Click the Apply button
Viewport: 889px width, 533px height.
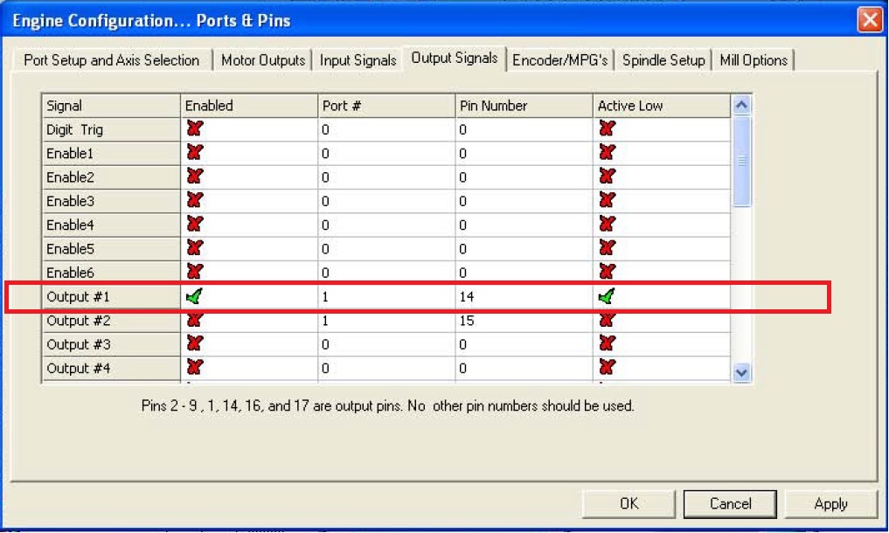coord(830,503)
